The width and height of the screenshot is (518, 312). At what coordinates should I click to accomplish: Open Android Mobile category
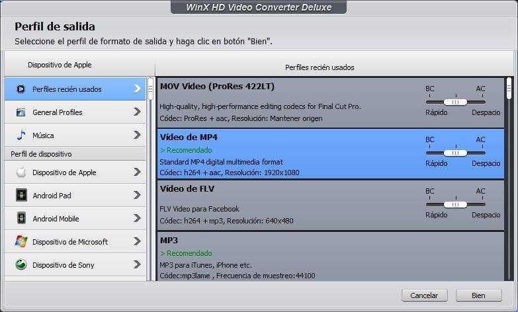click(75, 218)
